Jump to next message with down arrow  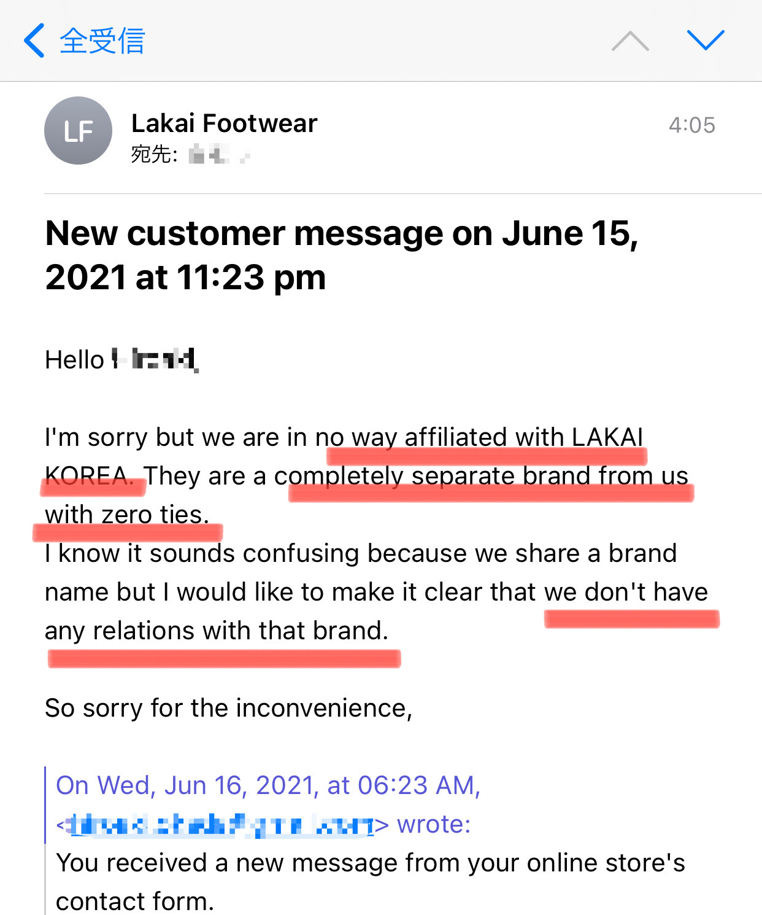(x=706, y=41)
